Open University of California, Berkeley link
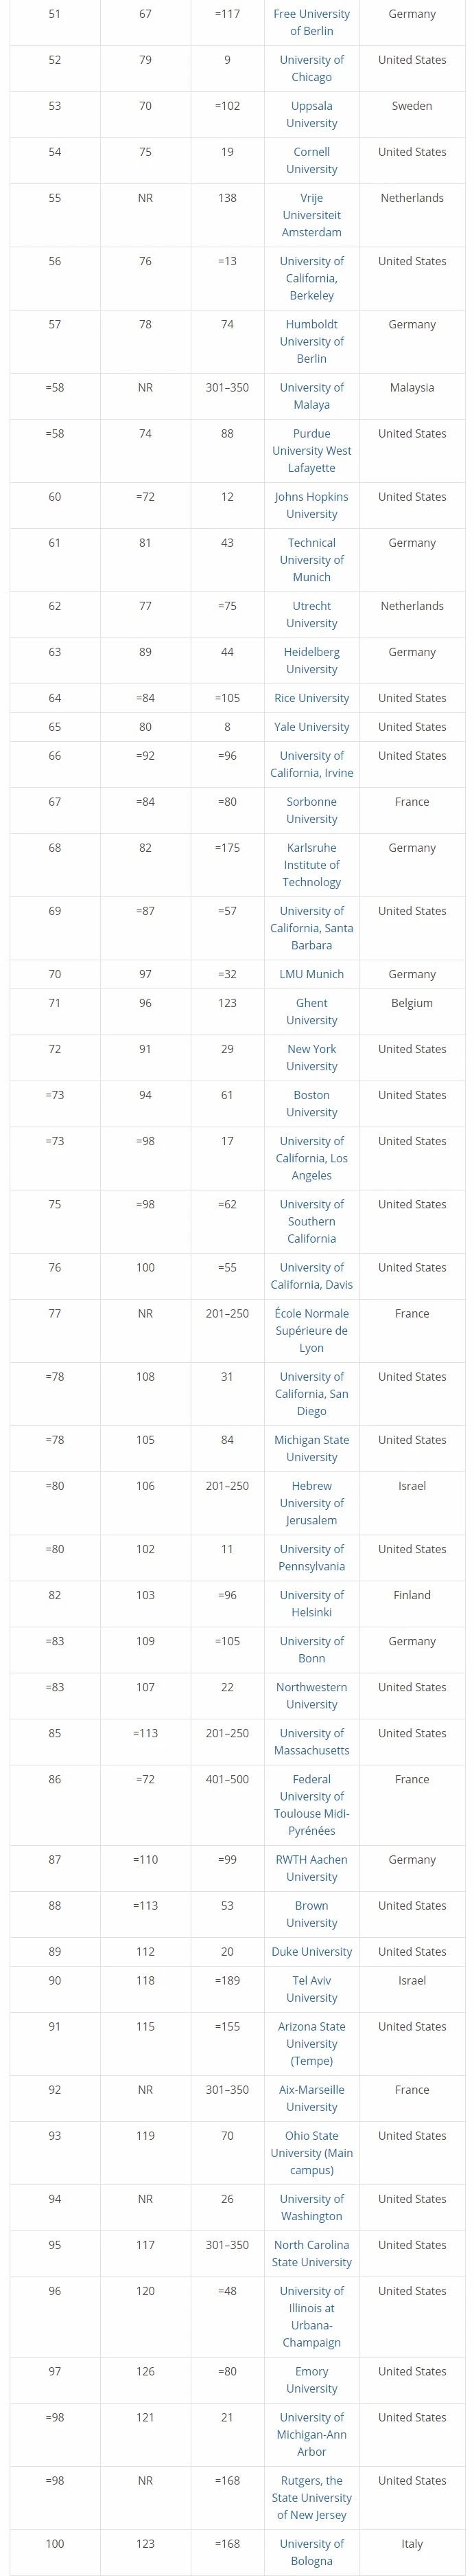 (x=311, y=278)
